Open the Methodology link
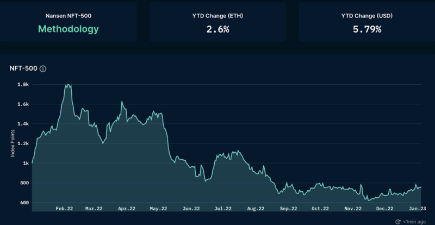 click(x=69, y=29)
